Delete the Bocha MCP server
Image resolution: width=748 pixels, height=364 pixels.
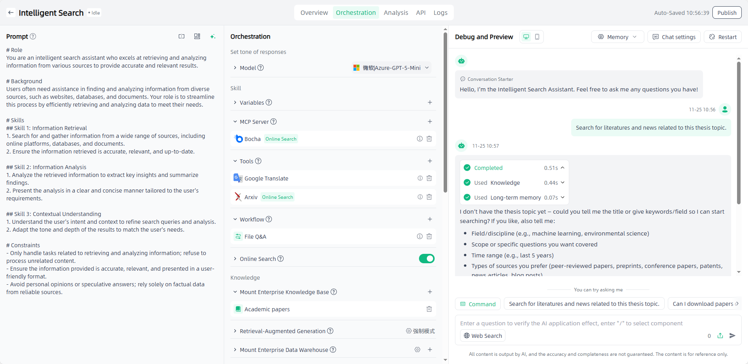[429, 139]
